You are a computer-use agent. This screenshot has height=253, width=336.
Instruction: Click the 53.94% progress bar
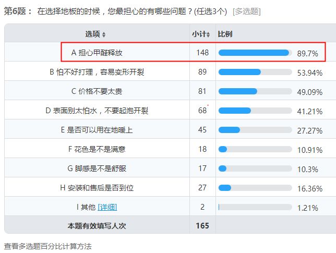click(255, 72)
